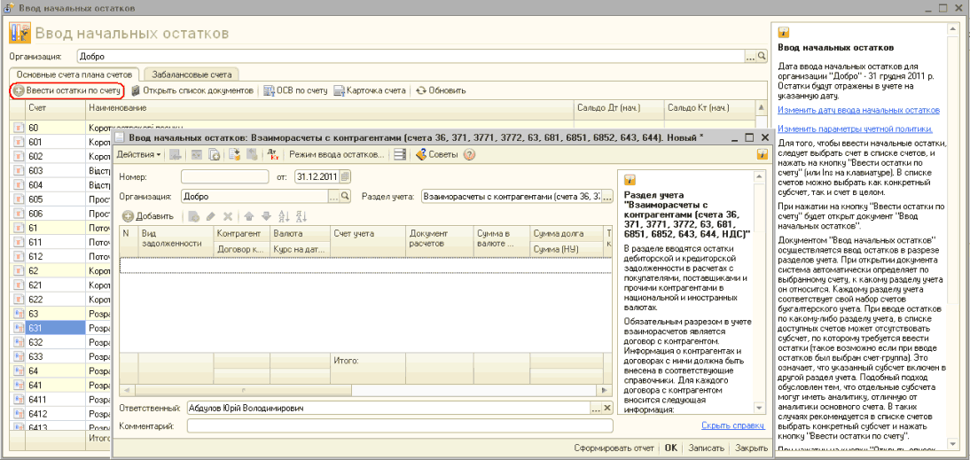
Task: Click the account icon in row 631
Action: 19,327
